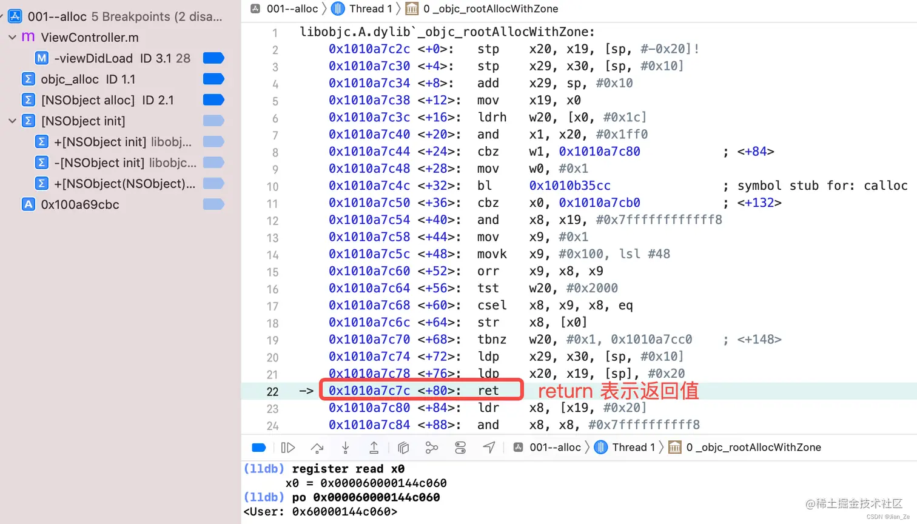Disable the objc_alloc breakpoint toggle

pyautogui.click(x=213, y=79)
